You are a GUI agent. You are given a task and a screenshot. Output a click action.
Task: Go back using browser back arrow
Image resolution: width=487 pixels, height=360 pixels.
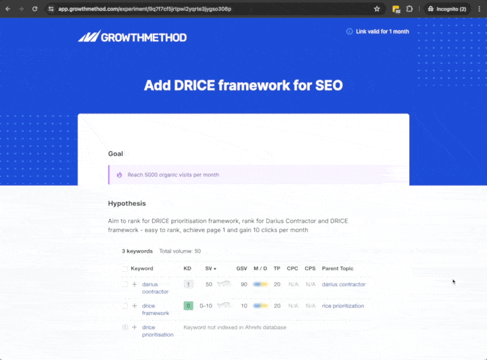pos(8,9)
